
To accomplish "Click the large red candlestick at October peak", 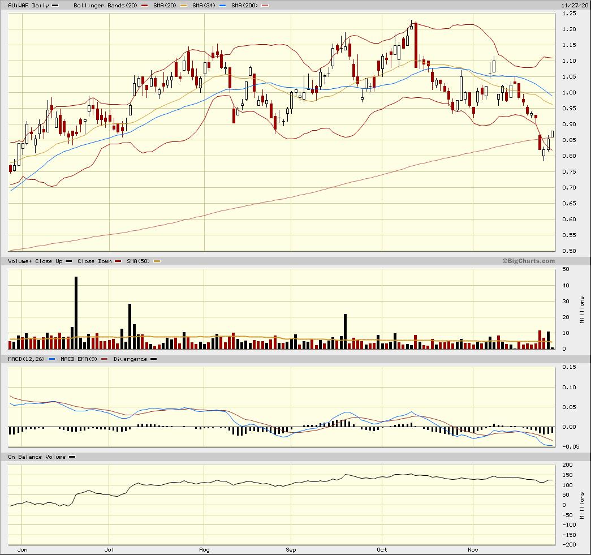I will (416, 45).
